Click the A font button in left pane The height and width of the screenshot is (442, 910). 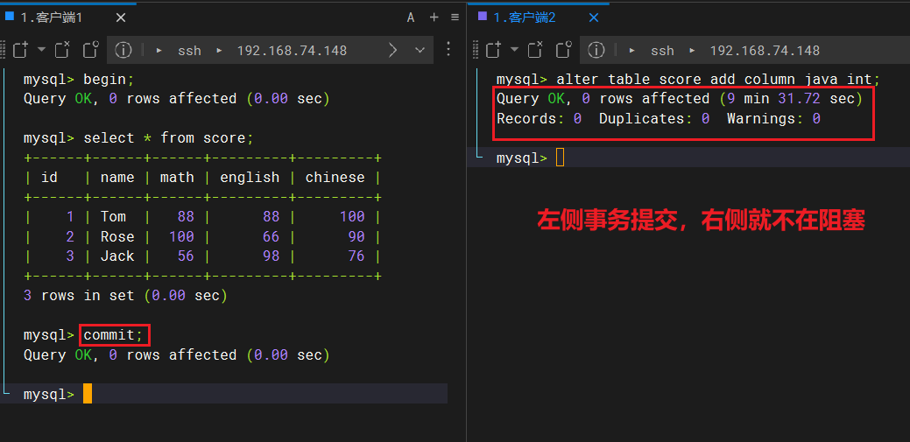pos(411,18)
